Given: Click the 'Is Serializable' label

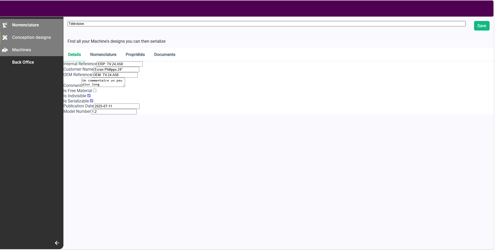Looking at the screenshot, I should (x=76, y=101).
